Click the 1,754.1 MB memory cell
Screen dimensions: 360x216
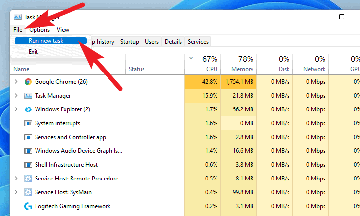pyautogui.click(x=239, y=82)
